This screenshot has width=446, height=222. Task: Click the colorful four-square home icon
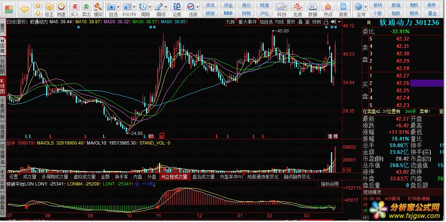[9, 9]
